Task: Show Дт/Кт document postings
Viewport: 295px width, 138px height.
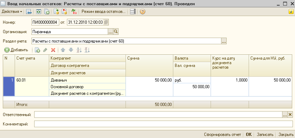Action: (74, 11)
